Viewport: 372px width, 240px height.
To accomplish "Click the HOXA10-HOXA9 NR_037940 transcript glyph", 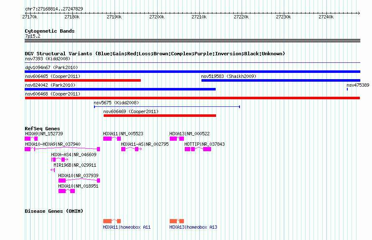I will pyautogui.click(x=62, y=149).
